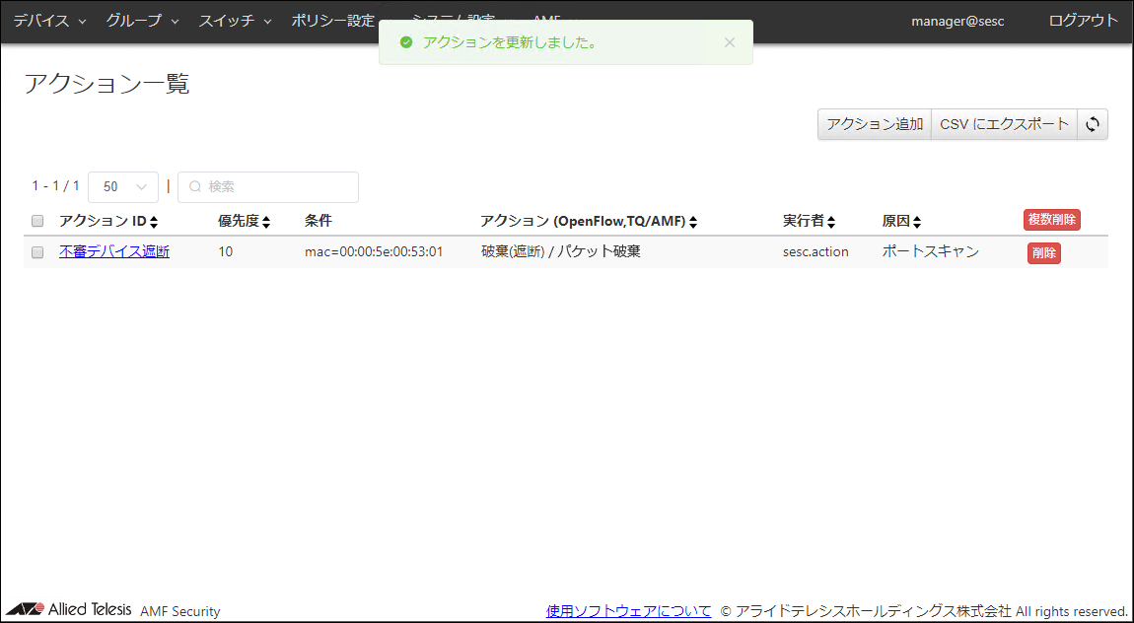Check the 不審デバイス遮断 row checkbox

click(37, 252)
